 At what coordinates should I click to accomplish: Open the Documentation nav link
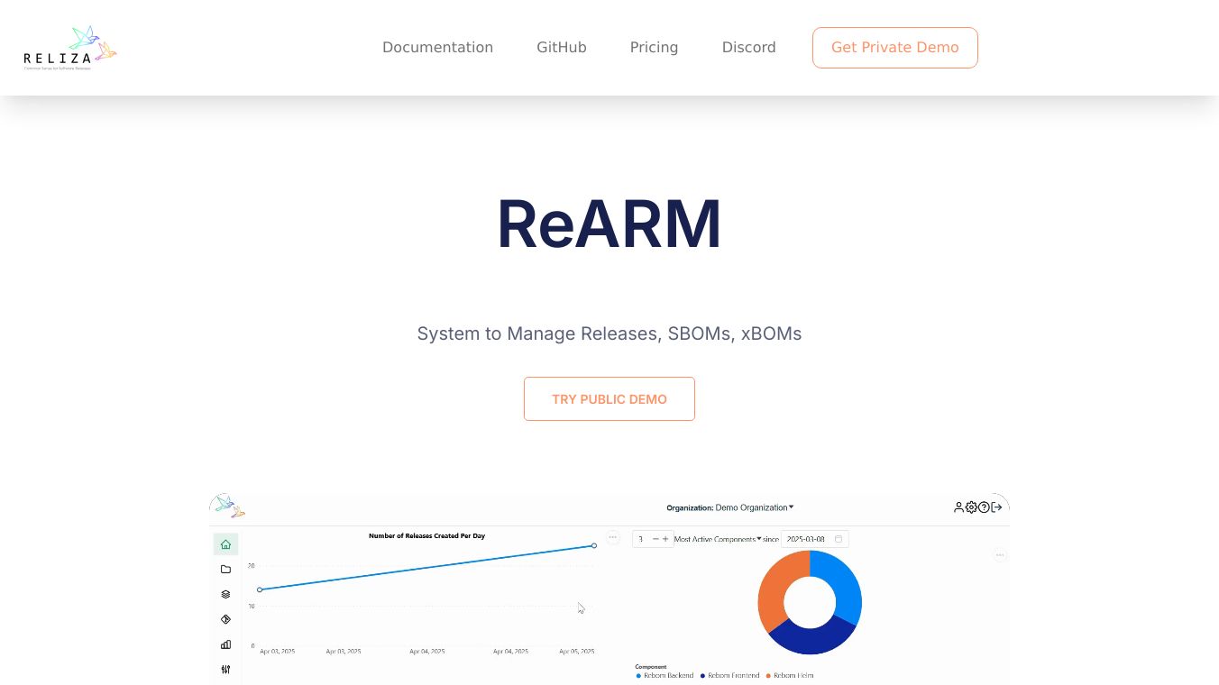pos(437,48)
